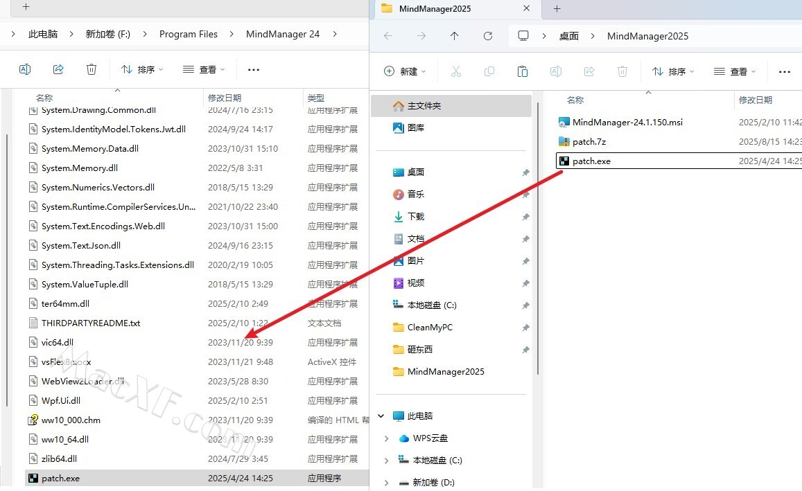Open 排序 sort dropdown in MindManager2025 window

tap(673, 71)
